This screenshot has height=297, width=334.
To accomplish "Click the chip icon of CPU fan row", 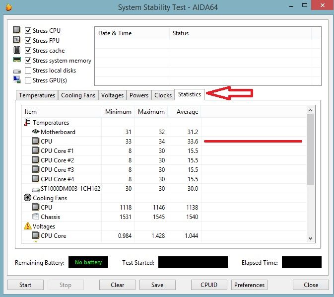I will 36,207.
